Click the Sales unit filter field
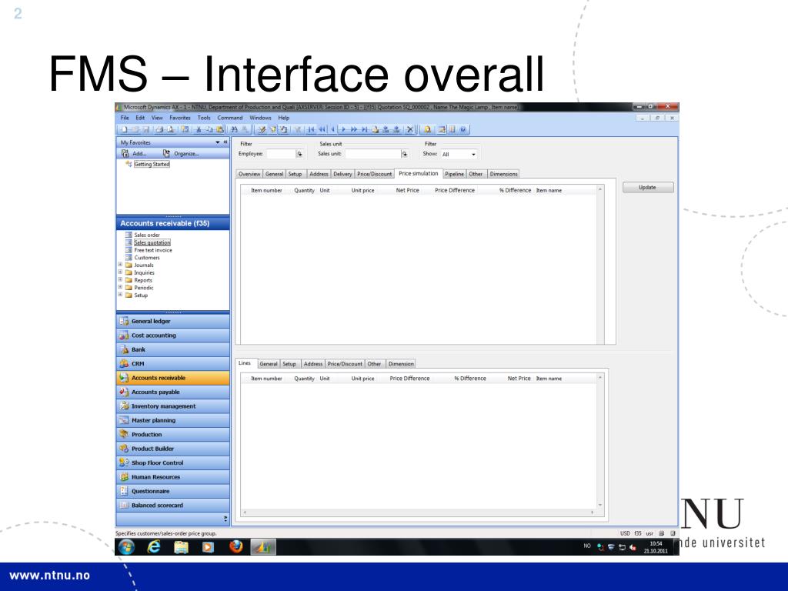The image size is (788, 591). click(373, 154)
